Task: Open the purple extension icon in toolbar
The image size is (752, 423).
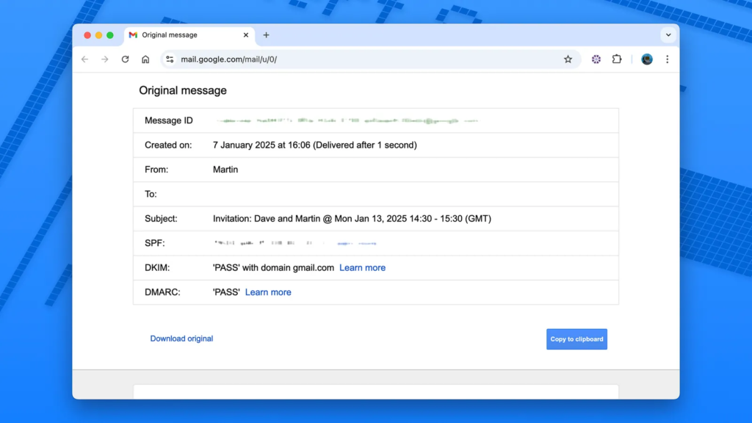Action: (x=596, y=59)
